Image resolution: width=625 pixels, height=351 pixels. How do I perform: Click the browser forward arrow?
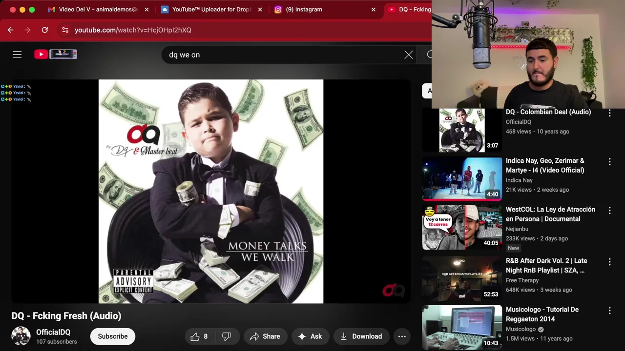pyautogui.click(x=27, y=30)
